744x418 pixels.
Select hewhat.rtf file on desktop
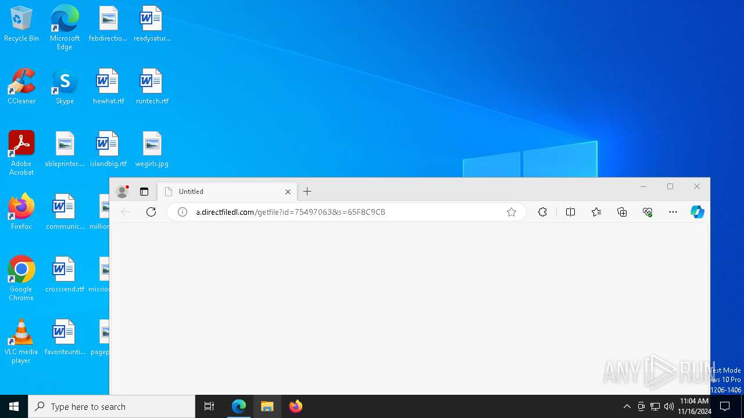(x=109, y=87)
